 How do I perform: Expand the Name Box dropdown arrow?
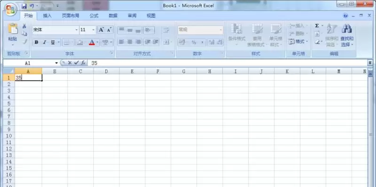56,63
